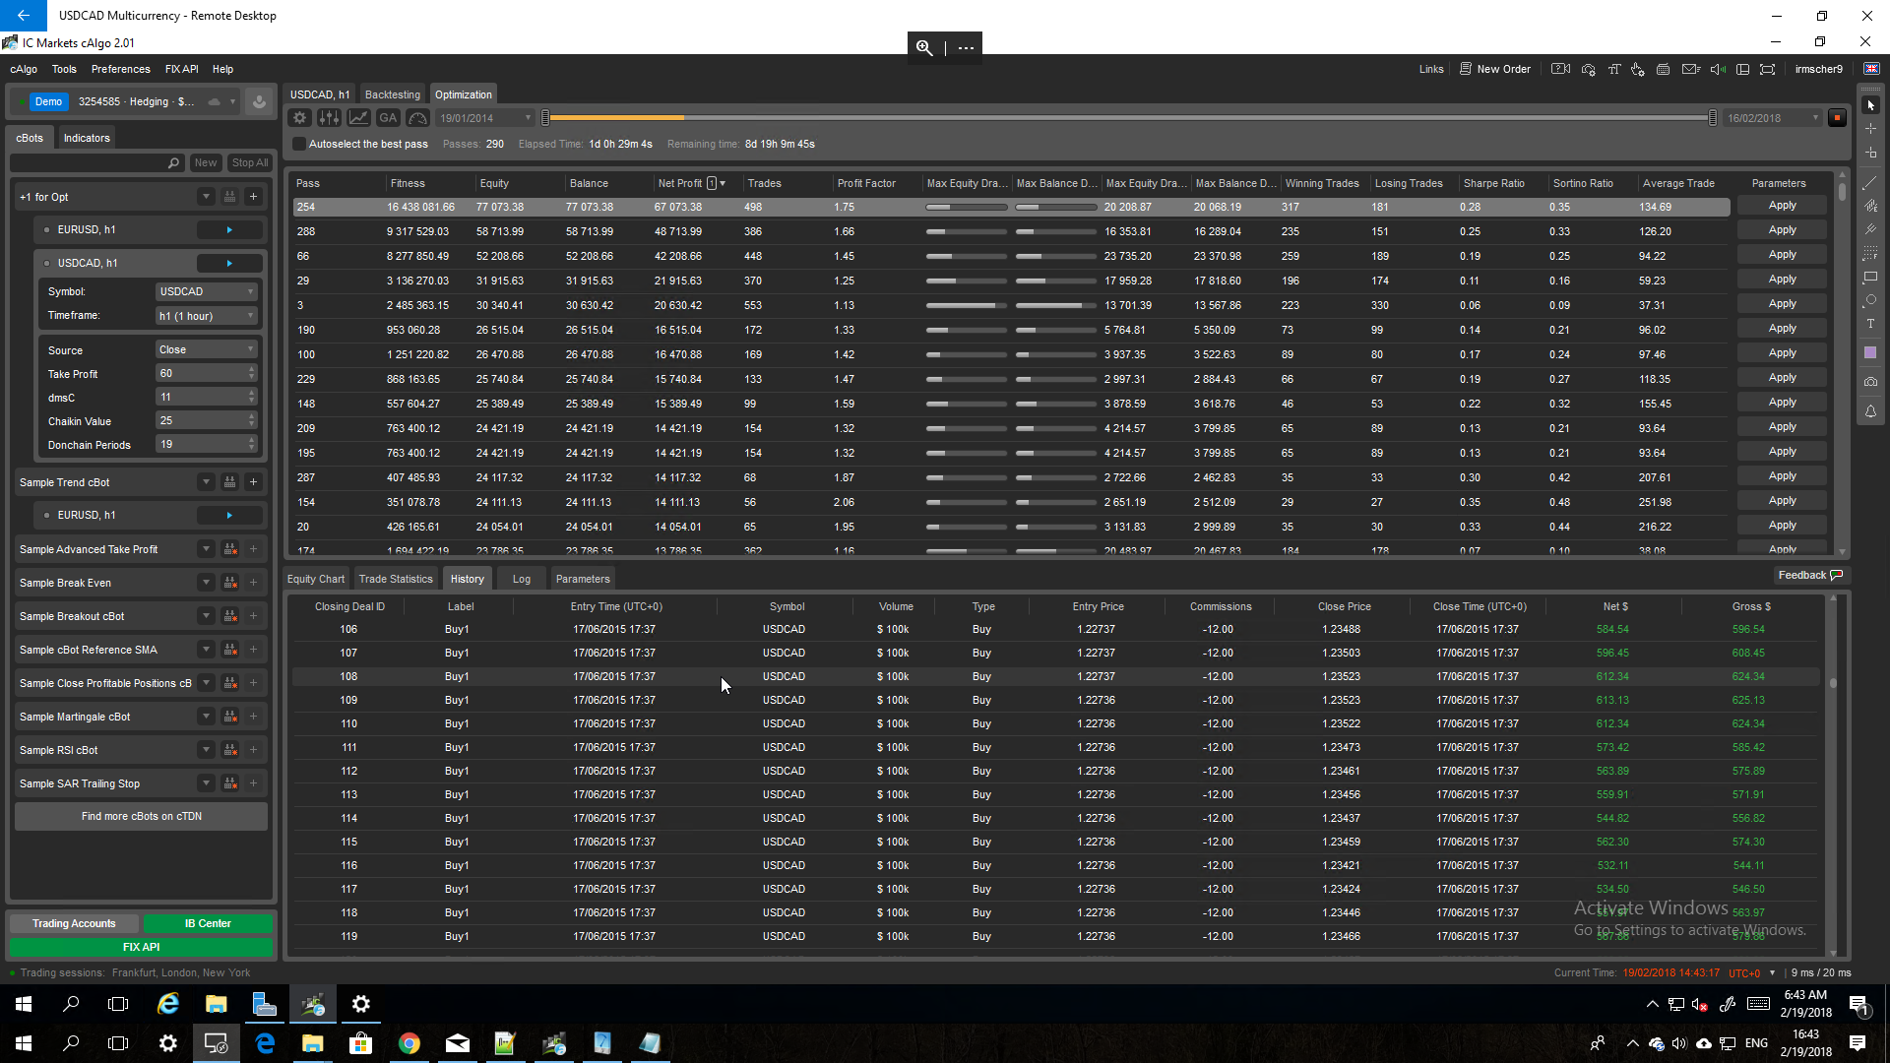Switch to the Backtesting tab
The width and height of the screenshot is (1890, 1063).
[x=392, y=94]
